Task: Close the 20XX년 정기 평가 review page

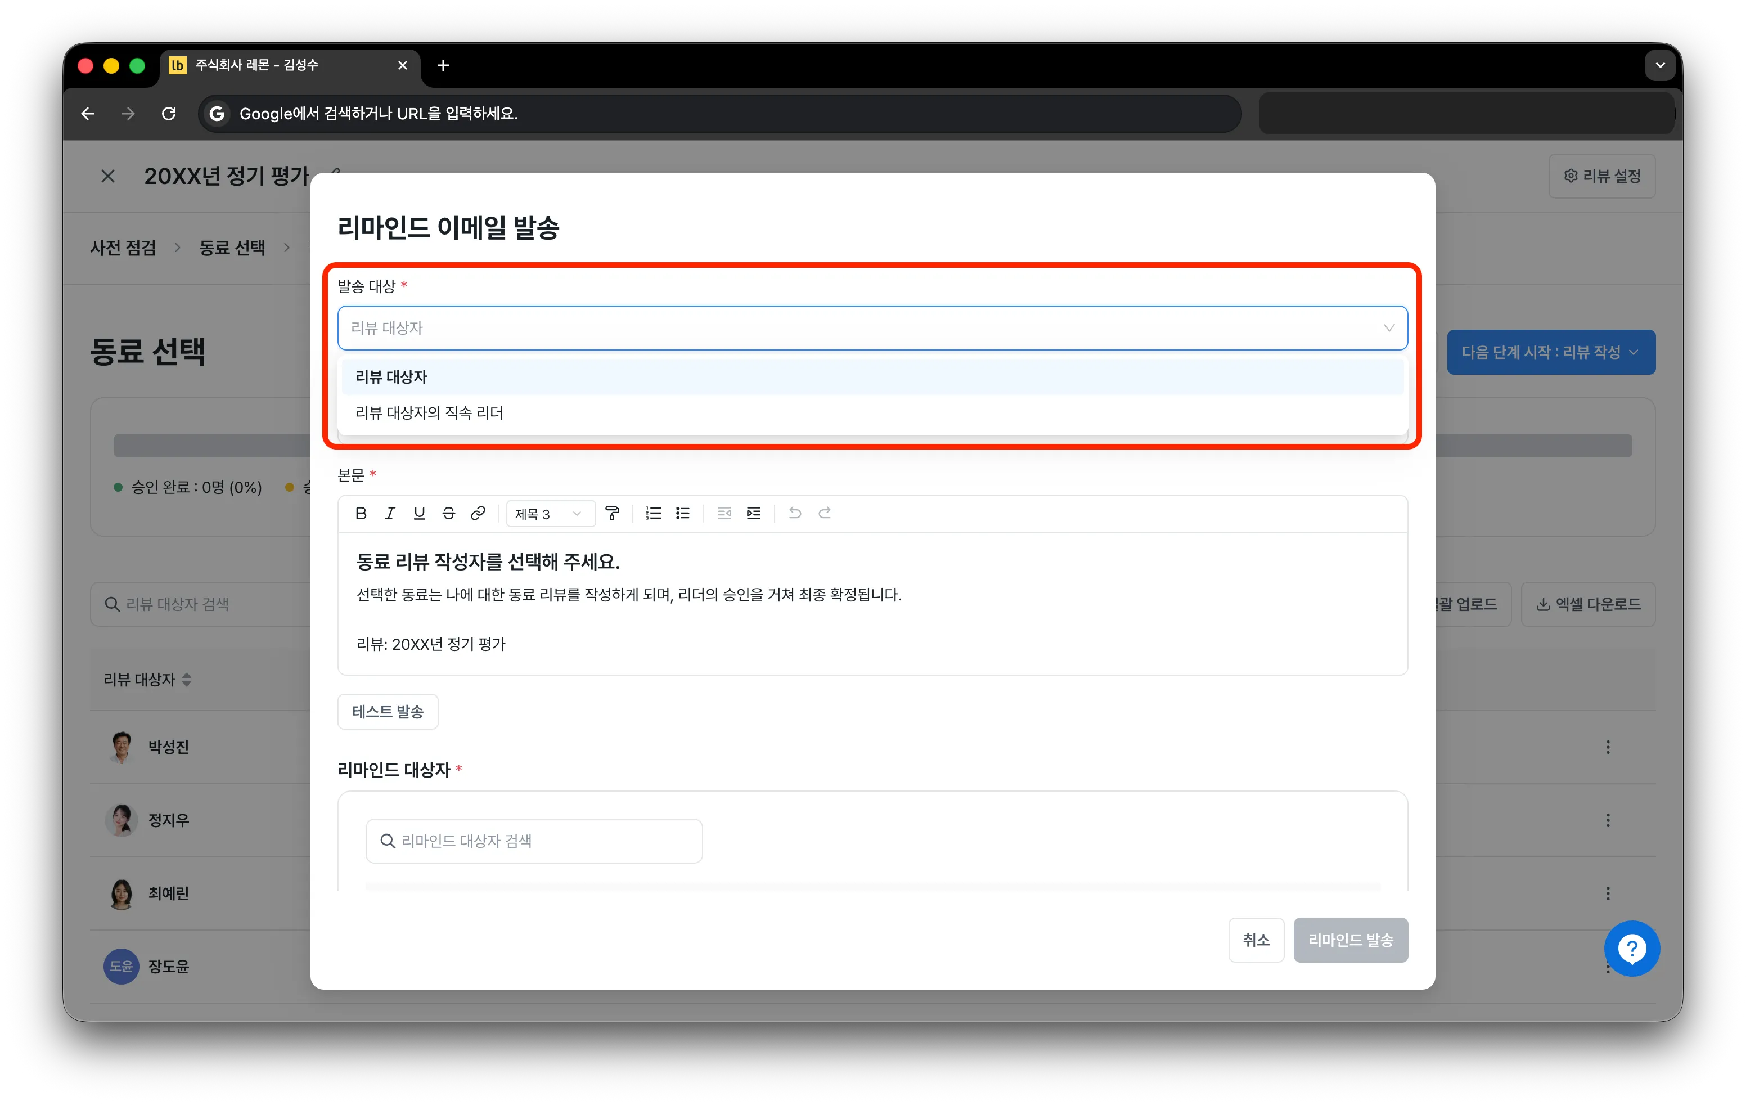Action: (108, 176)
